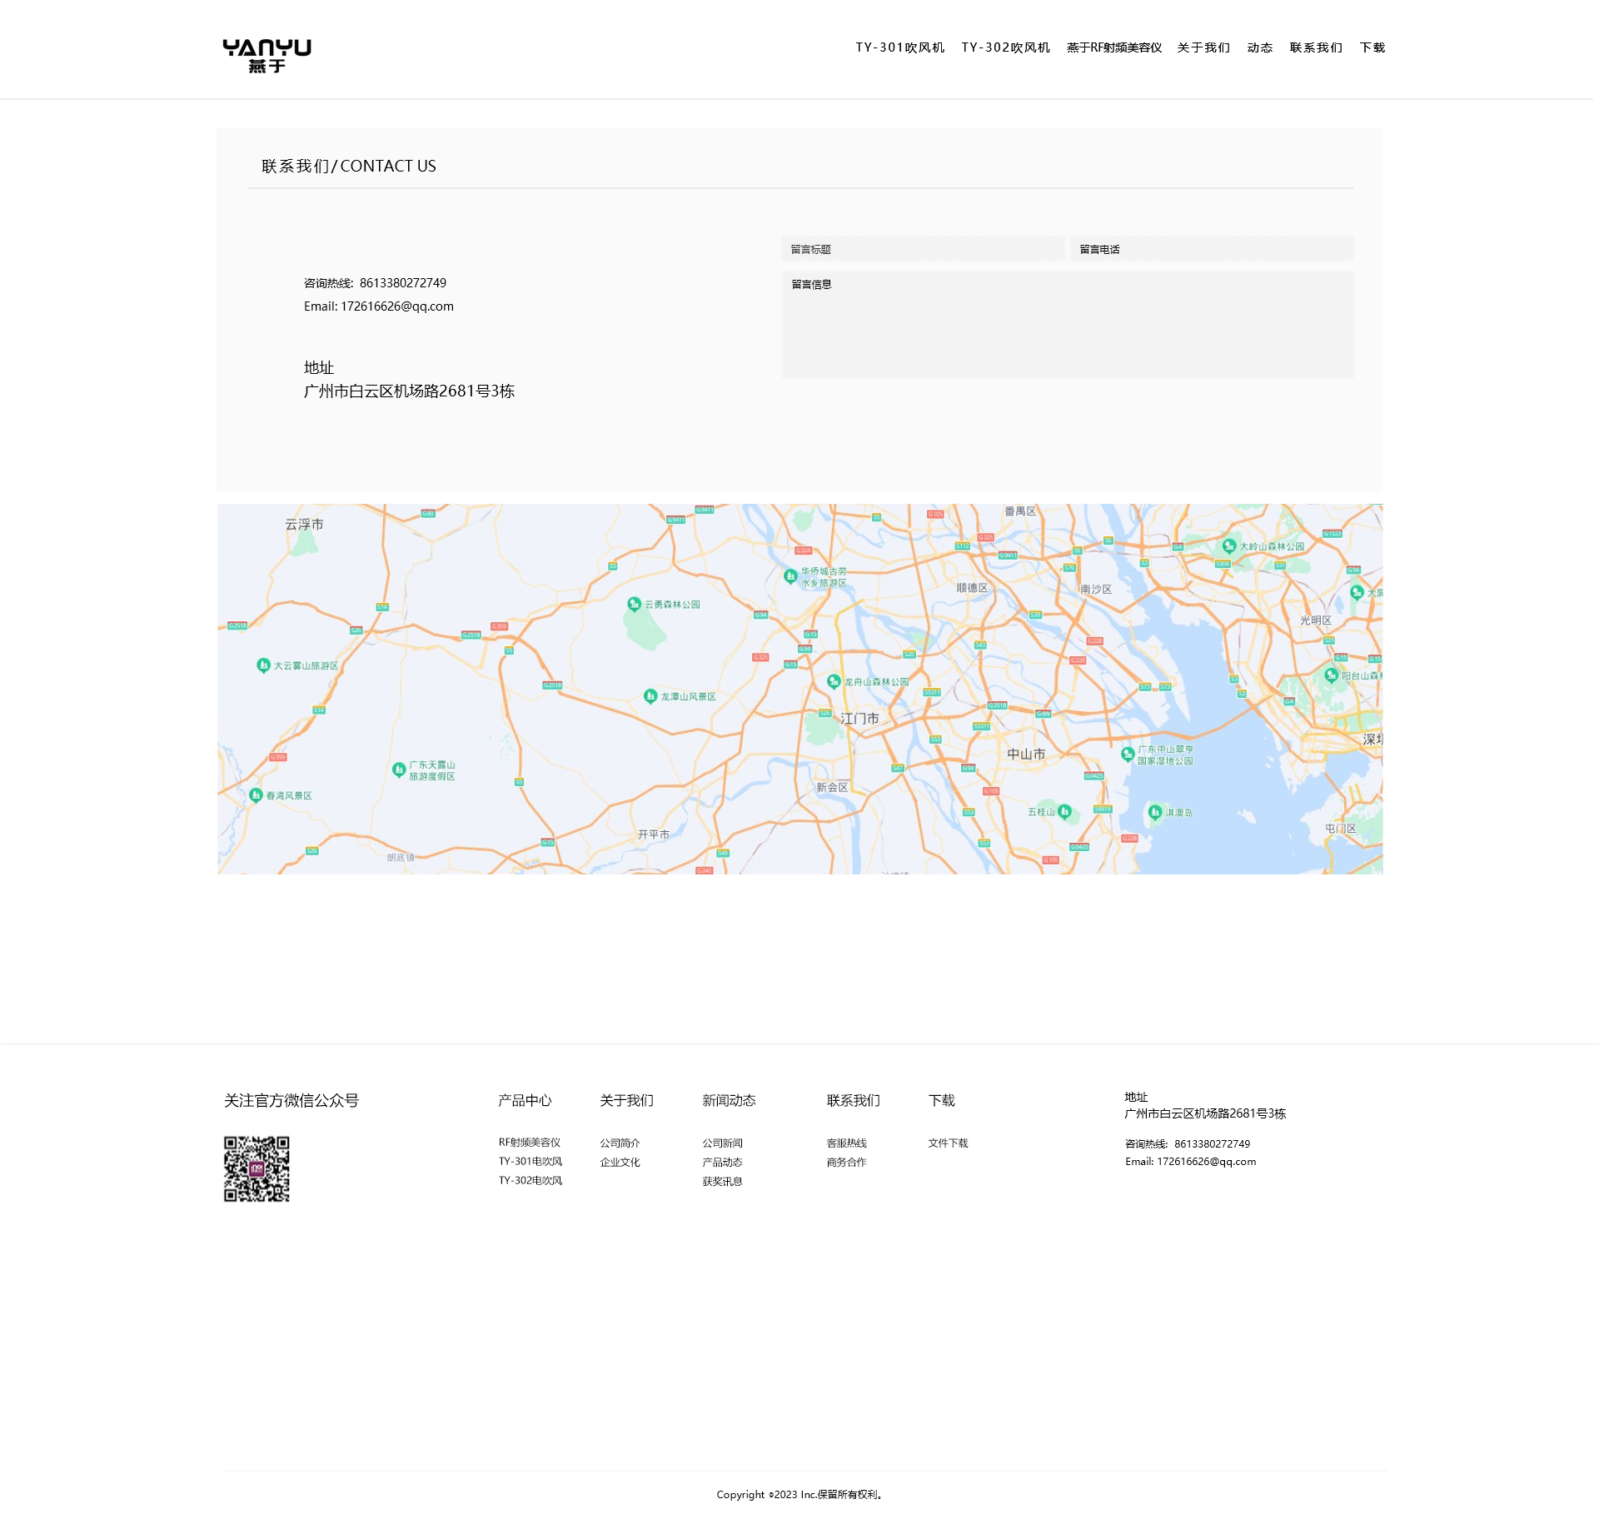Click the 龙潭山风景区 map marker icon

pyautogui.click(x=650, y=696)
